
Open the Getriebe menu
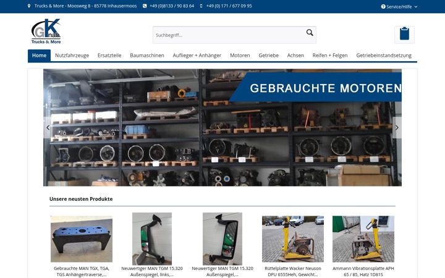point(268,56)
